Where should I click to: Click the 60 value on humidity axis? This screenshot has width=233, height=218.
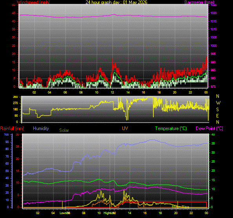7,163
